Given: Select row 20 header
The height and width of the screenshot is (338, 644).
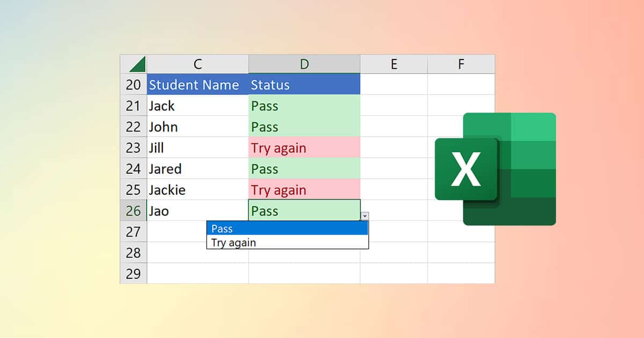Looking at the screenshot, I should pyautogui.click(x=133, y=84).
